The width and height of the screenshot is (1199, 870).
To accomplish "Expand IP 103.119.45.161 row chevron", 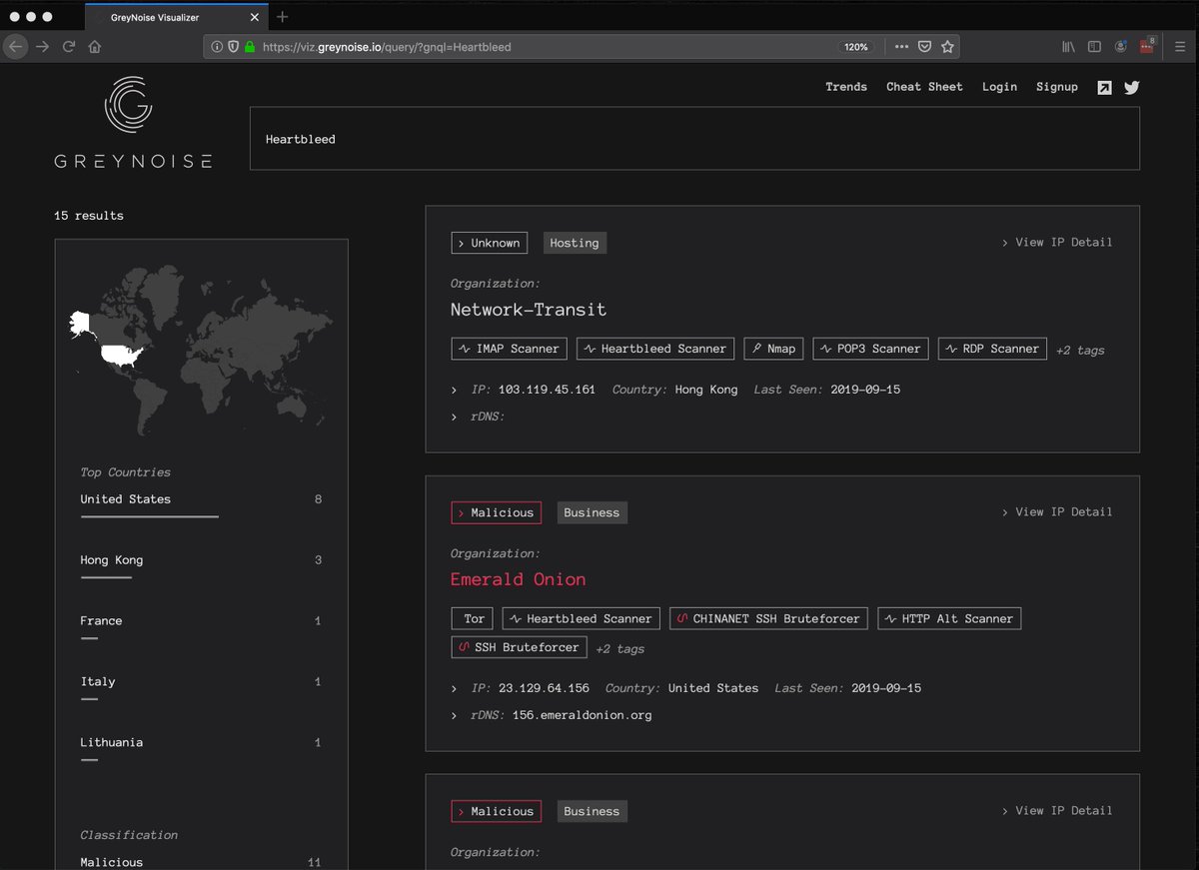I will [454, 390].
